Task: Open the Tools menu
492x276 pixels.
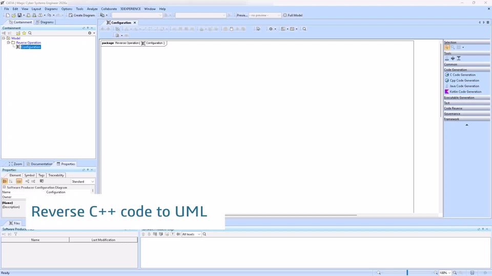Action: coord(80,9)
